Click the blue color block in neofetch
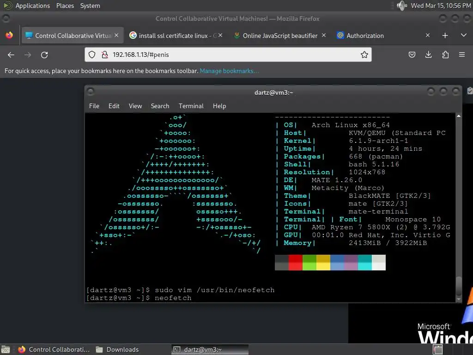 tap(337, 263)
